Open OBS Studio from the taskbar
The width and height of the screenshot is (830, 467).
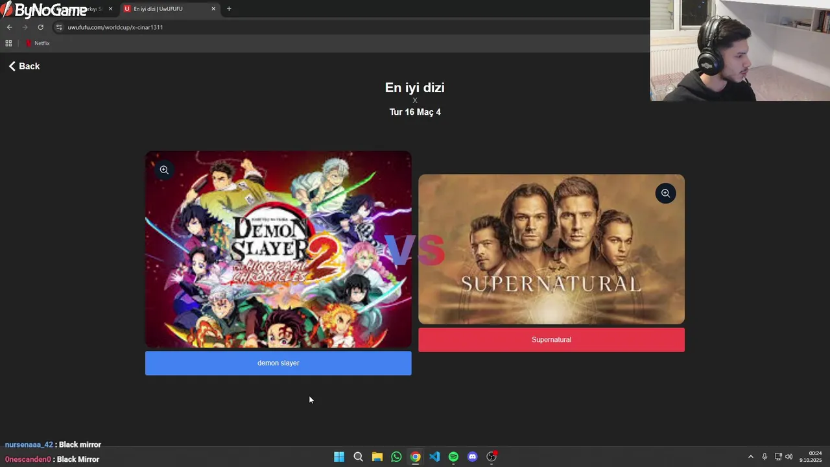point(492,457)
